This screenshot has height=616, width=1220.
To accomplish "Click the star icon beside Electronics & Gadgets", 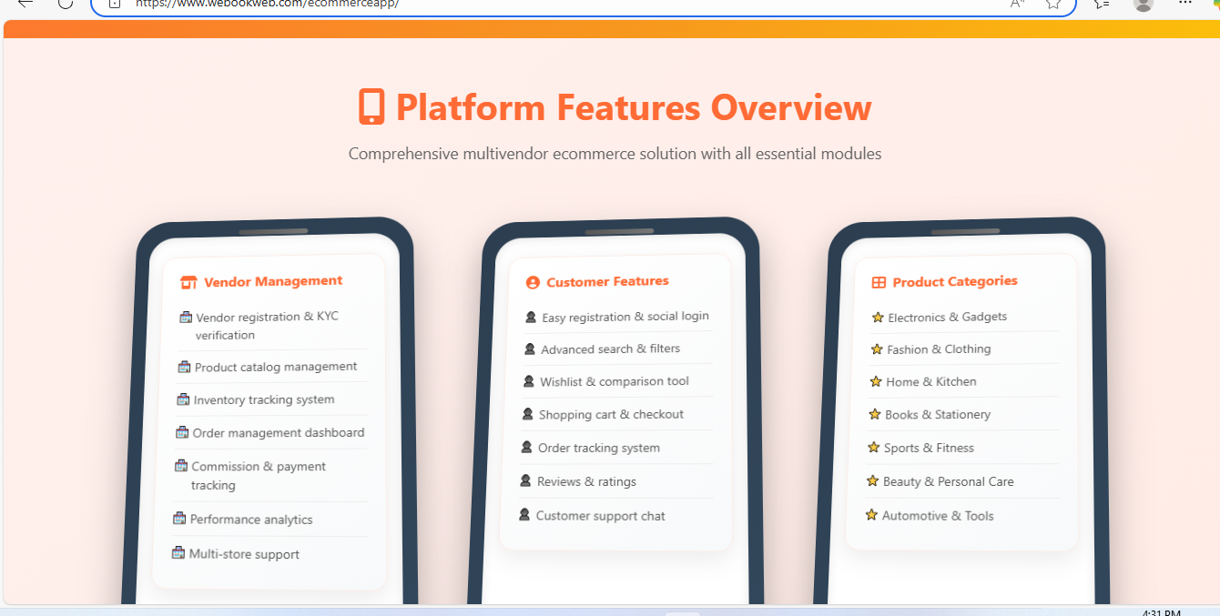I will pyautogui.click(x=878, y=318).
